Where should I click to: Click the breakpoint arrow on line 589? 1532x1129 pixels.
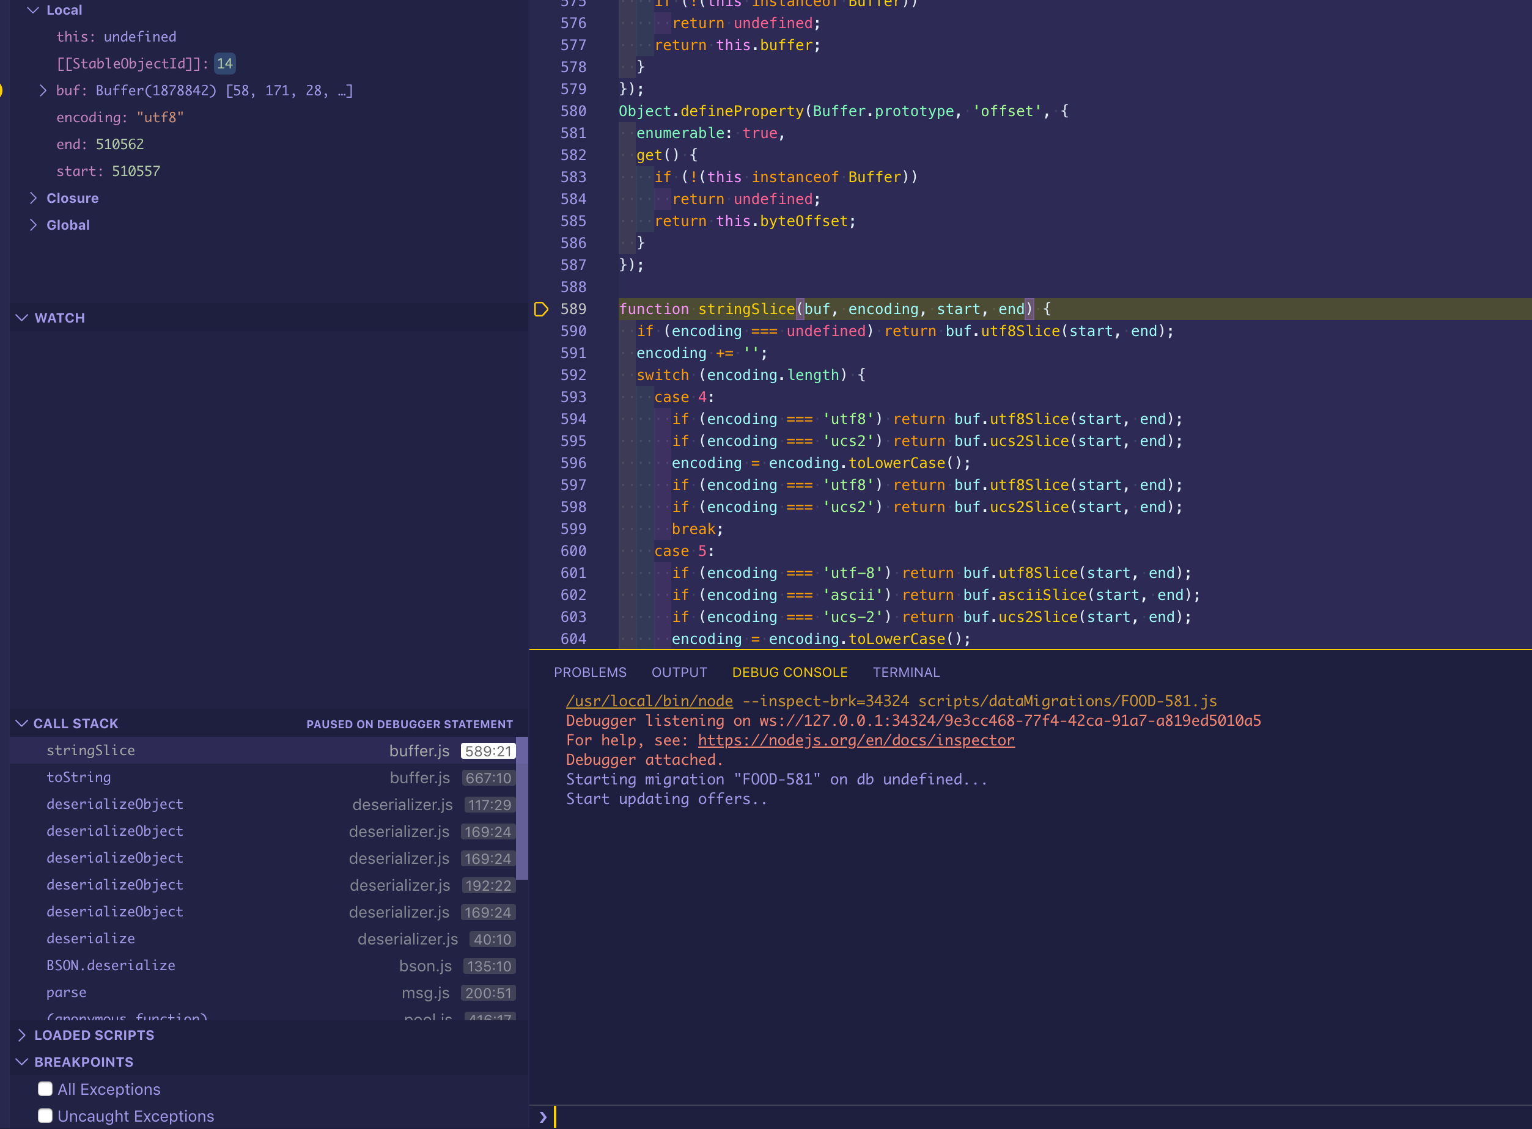click(541, 309)
